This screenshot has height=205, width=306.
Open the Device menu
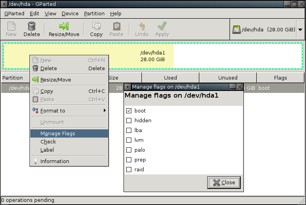pos(70,14)
